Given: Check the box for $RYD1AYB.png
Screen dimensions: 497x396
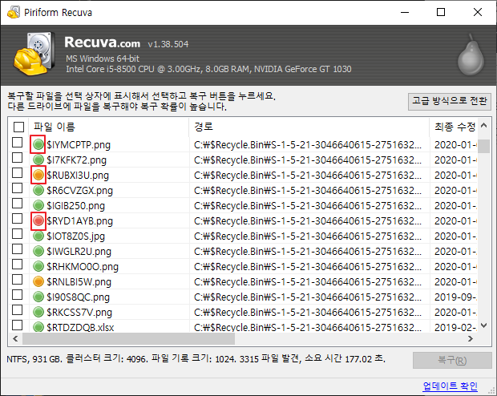Looking at the screenshot, I should [17, 219].
